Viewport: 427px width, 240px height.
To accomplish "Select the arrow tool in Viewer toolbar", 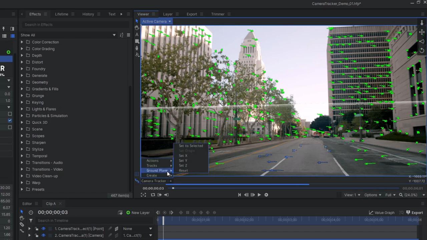I will click(137, 21).
